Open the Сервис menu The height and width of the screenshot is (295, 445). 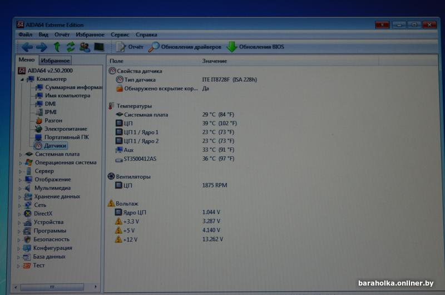point(120,35)
